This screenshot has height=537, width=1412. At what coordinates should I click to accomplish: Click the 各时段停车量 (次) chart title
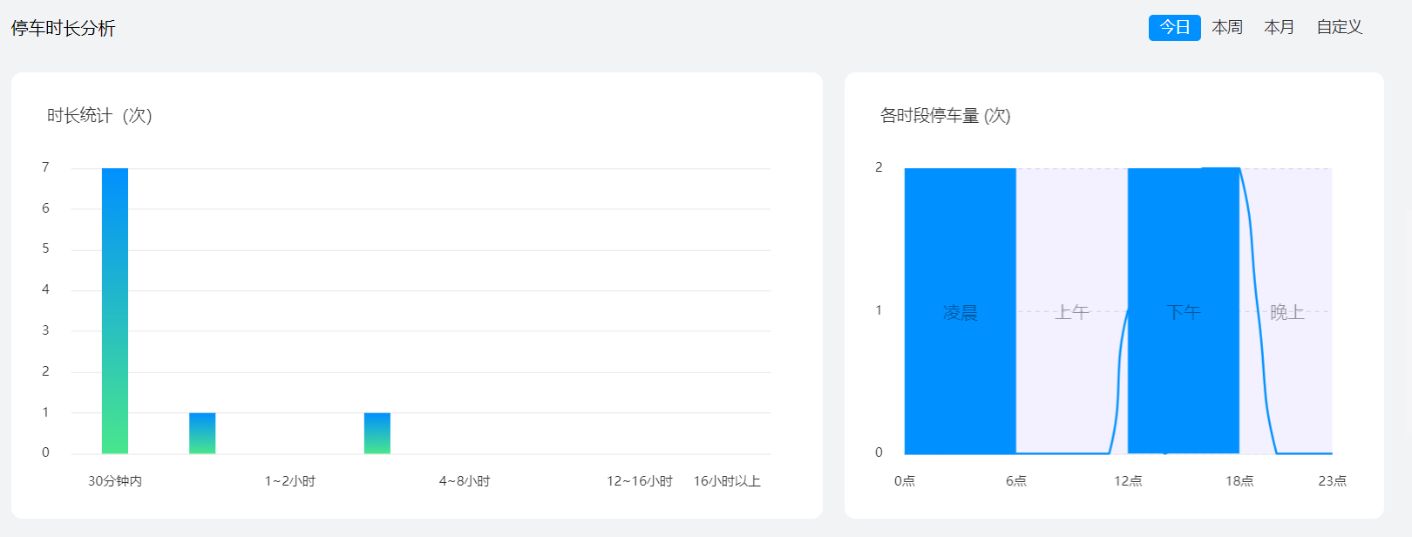click(945, 116)
